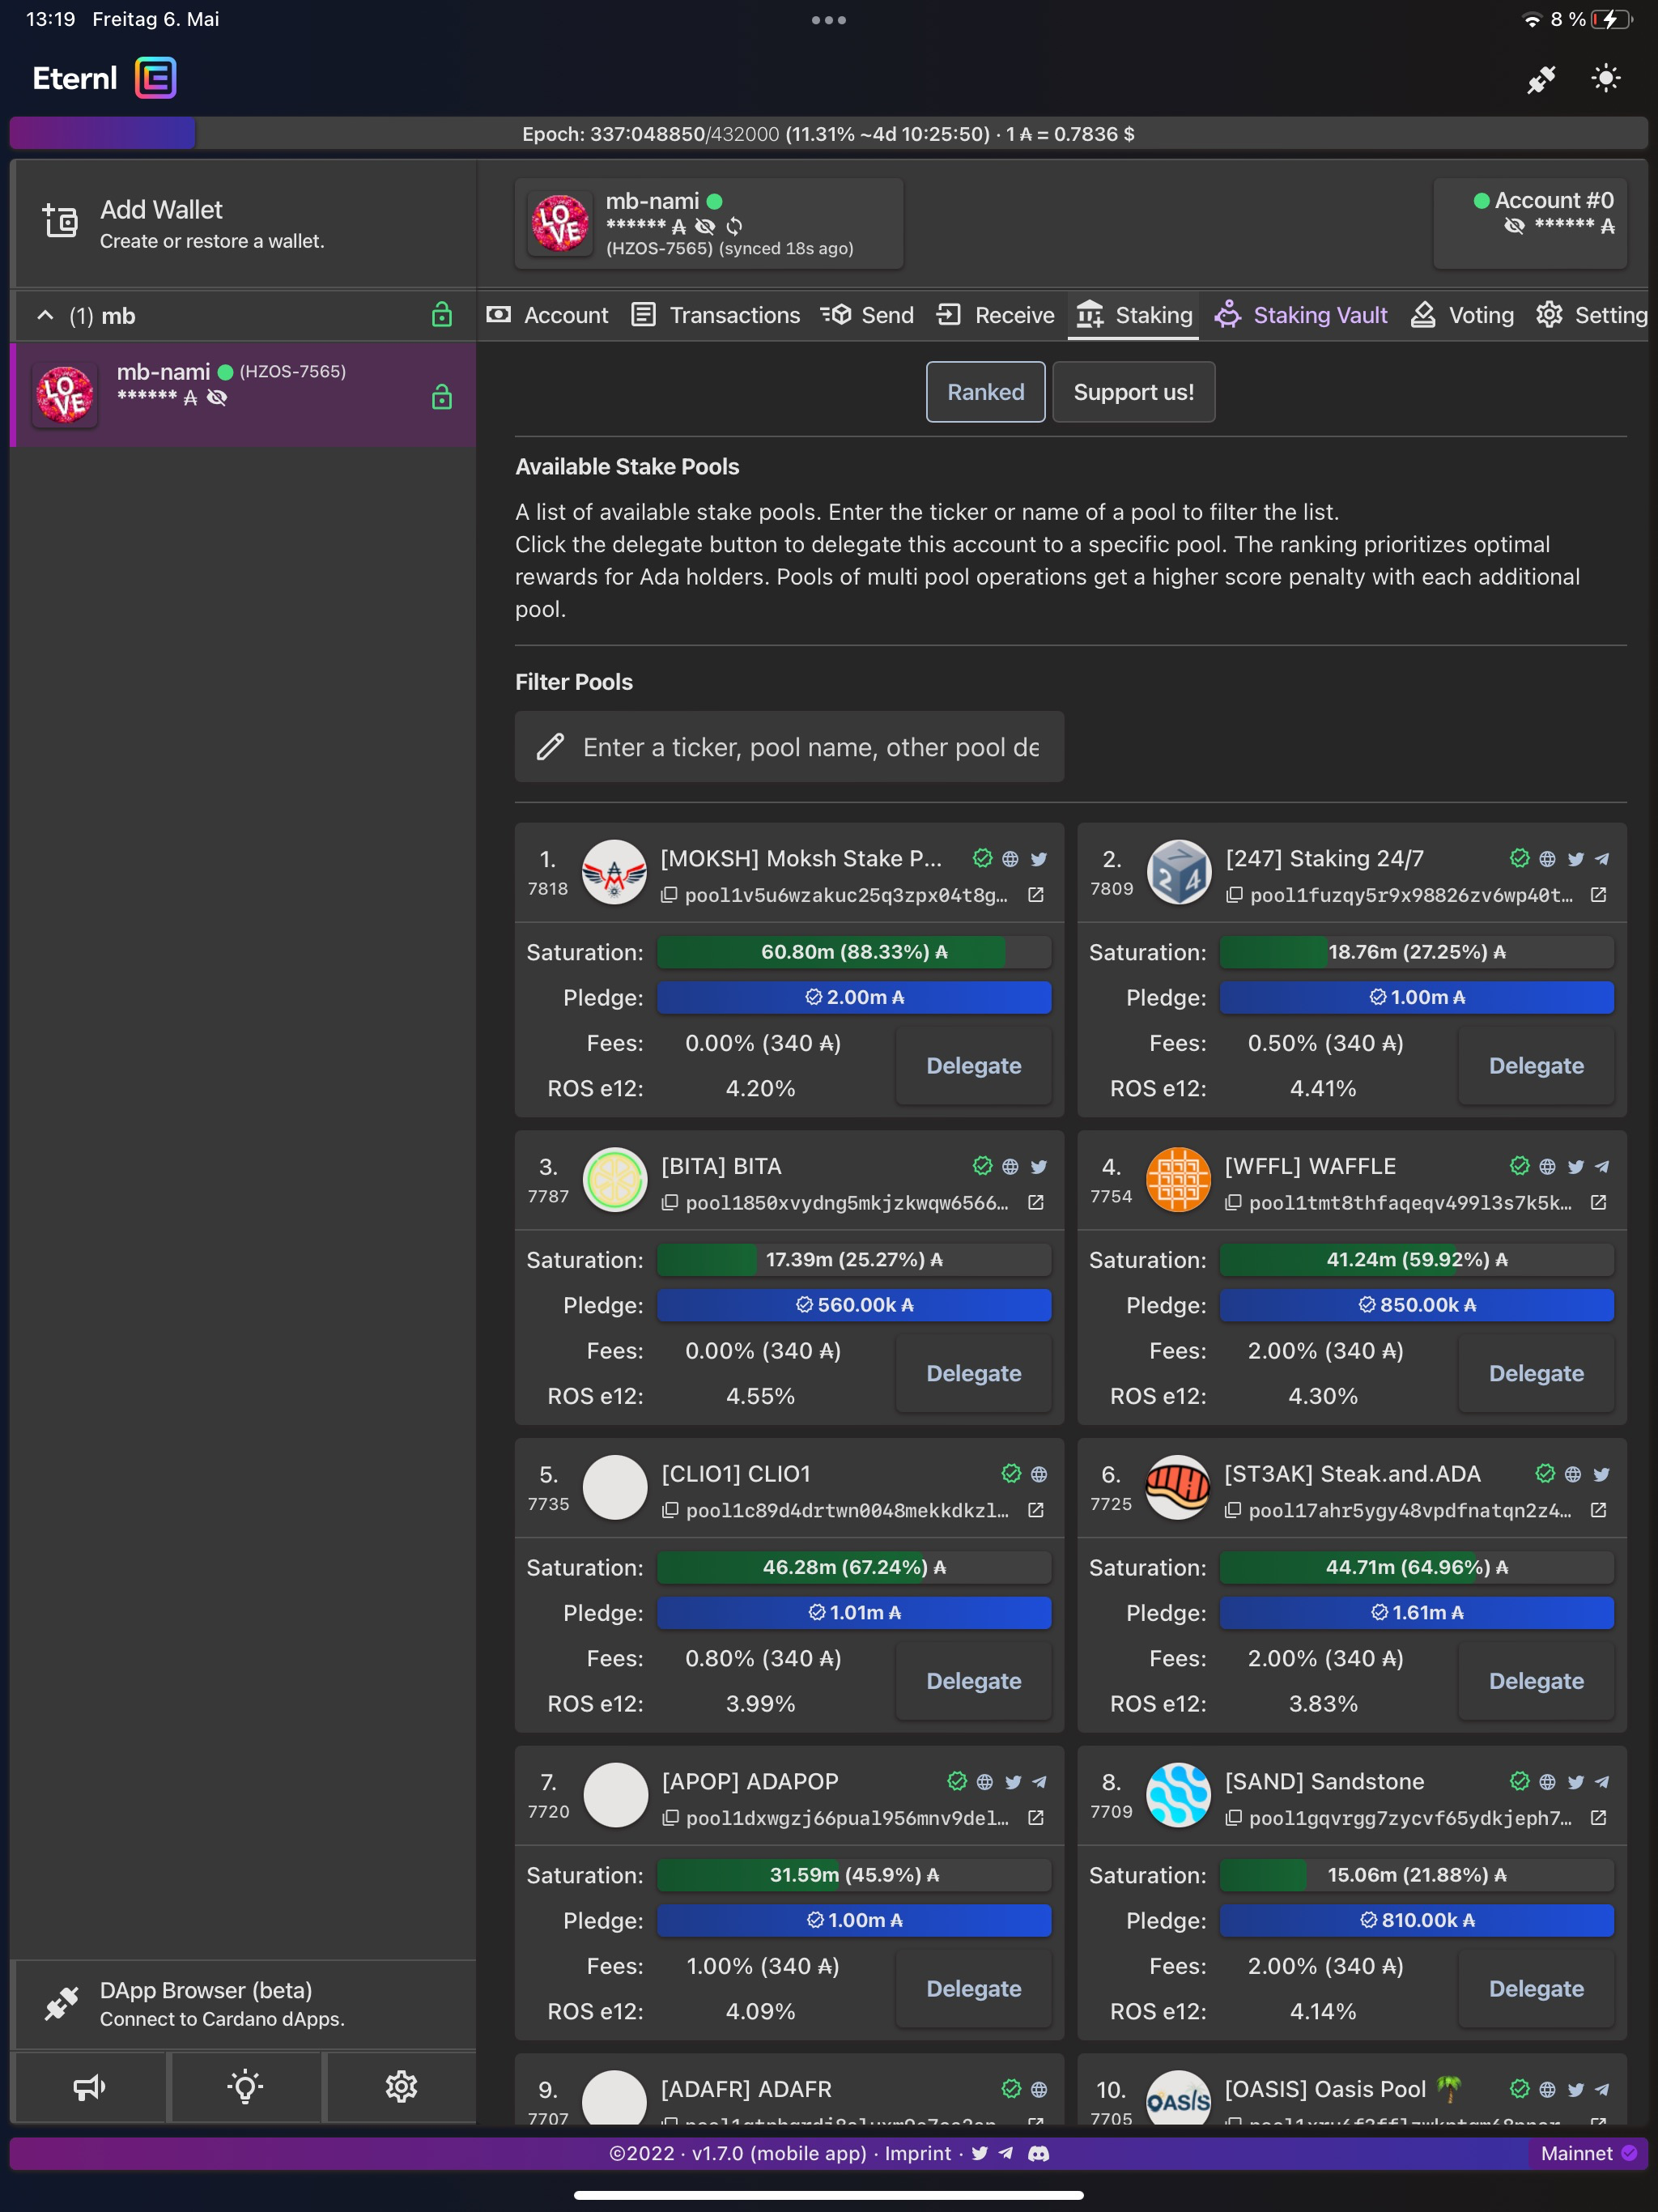
Task: Click the Add Wallet icon
Action: pyautogui.click(x=60, y=221)
